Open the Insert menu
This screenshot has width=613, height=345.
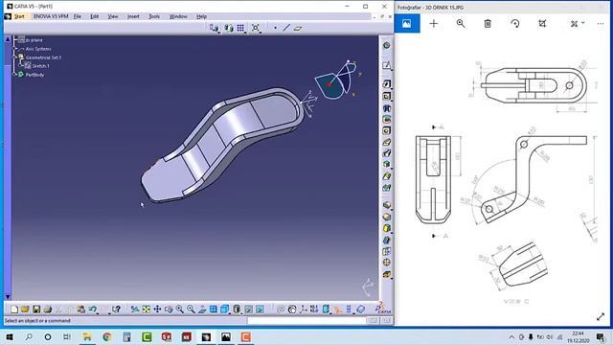click(133, 16)
